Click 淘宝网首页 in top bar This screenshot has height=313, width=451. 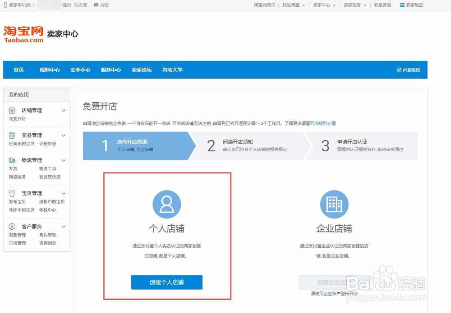coord(265,5)
